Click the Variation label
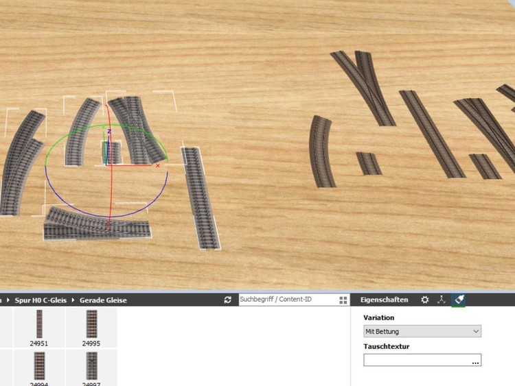The width and height of the screenshot is (515, 386). [x=378, y=317]
